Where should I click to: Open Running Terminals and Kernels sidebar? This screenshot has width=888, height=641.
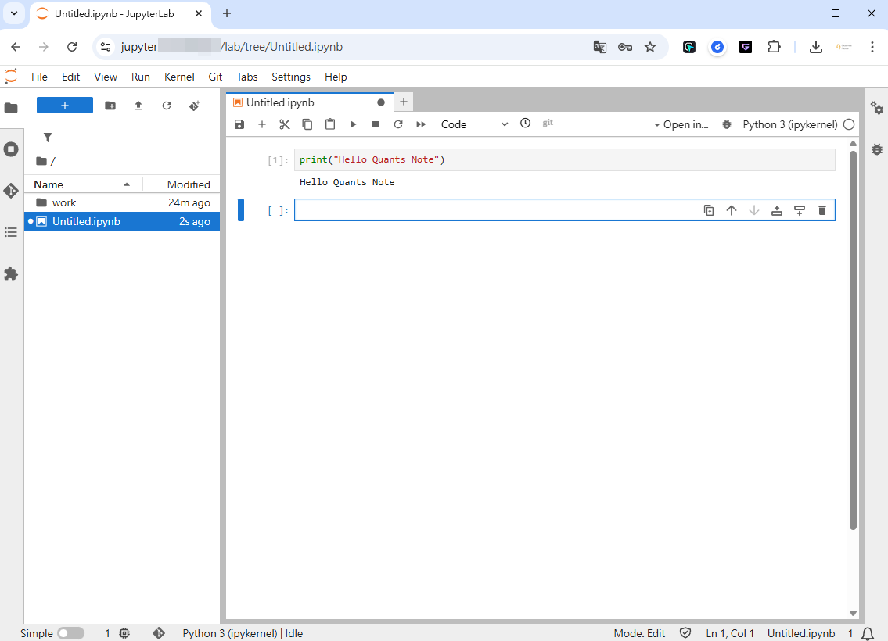11,149
